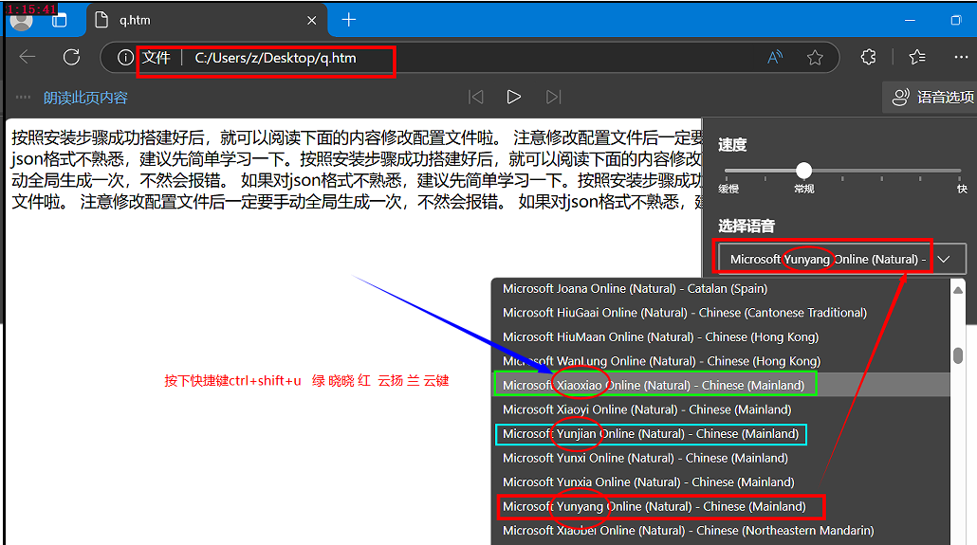Skip to previous paragraph in read aloud
Image resolution: width=977 pixels, height=545 pixels.
point(475,98)
